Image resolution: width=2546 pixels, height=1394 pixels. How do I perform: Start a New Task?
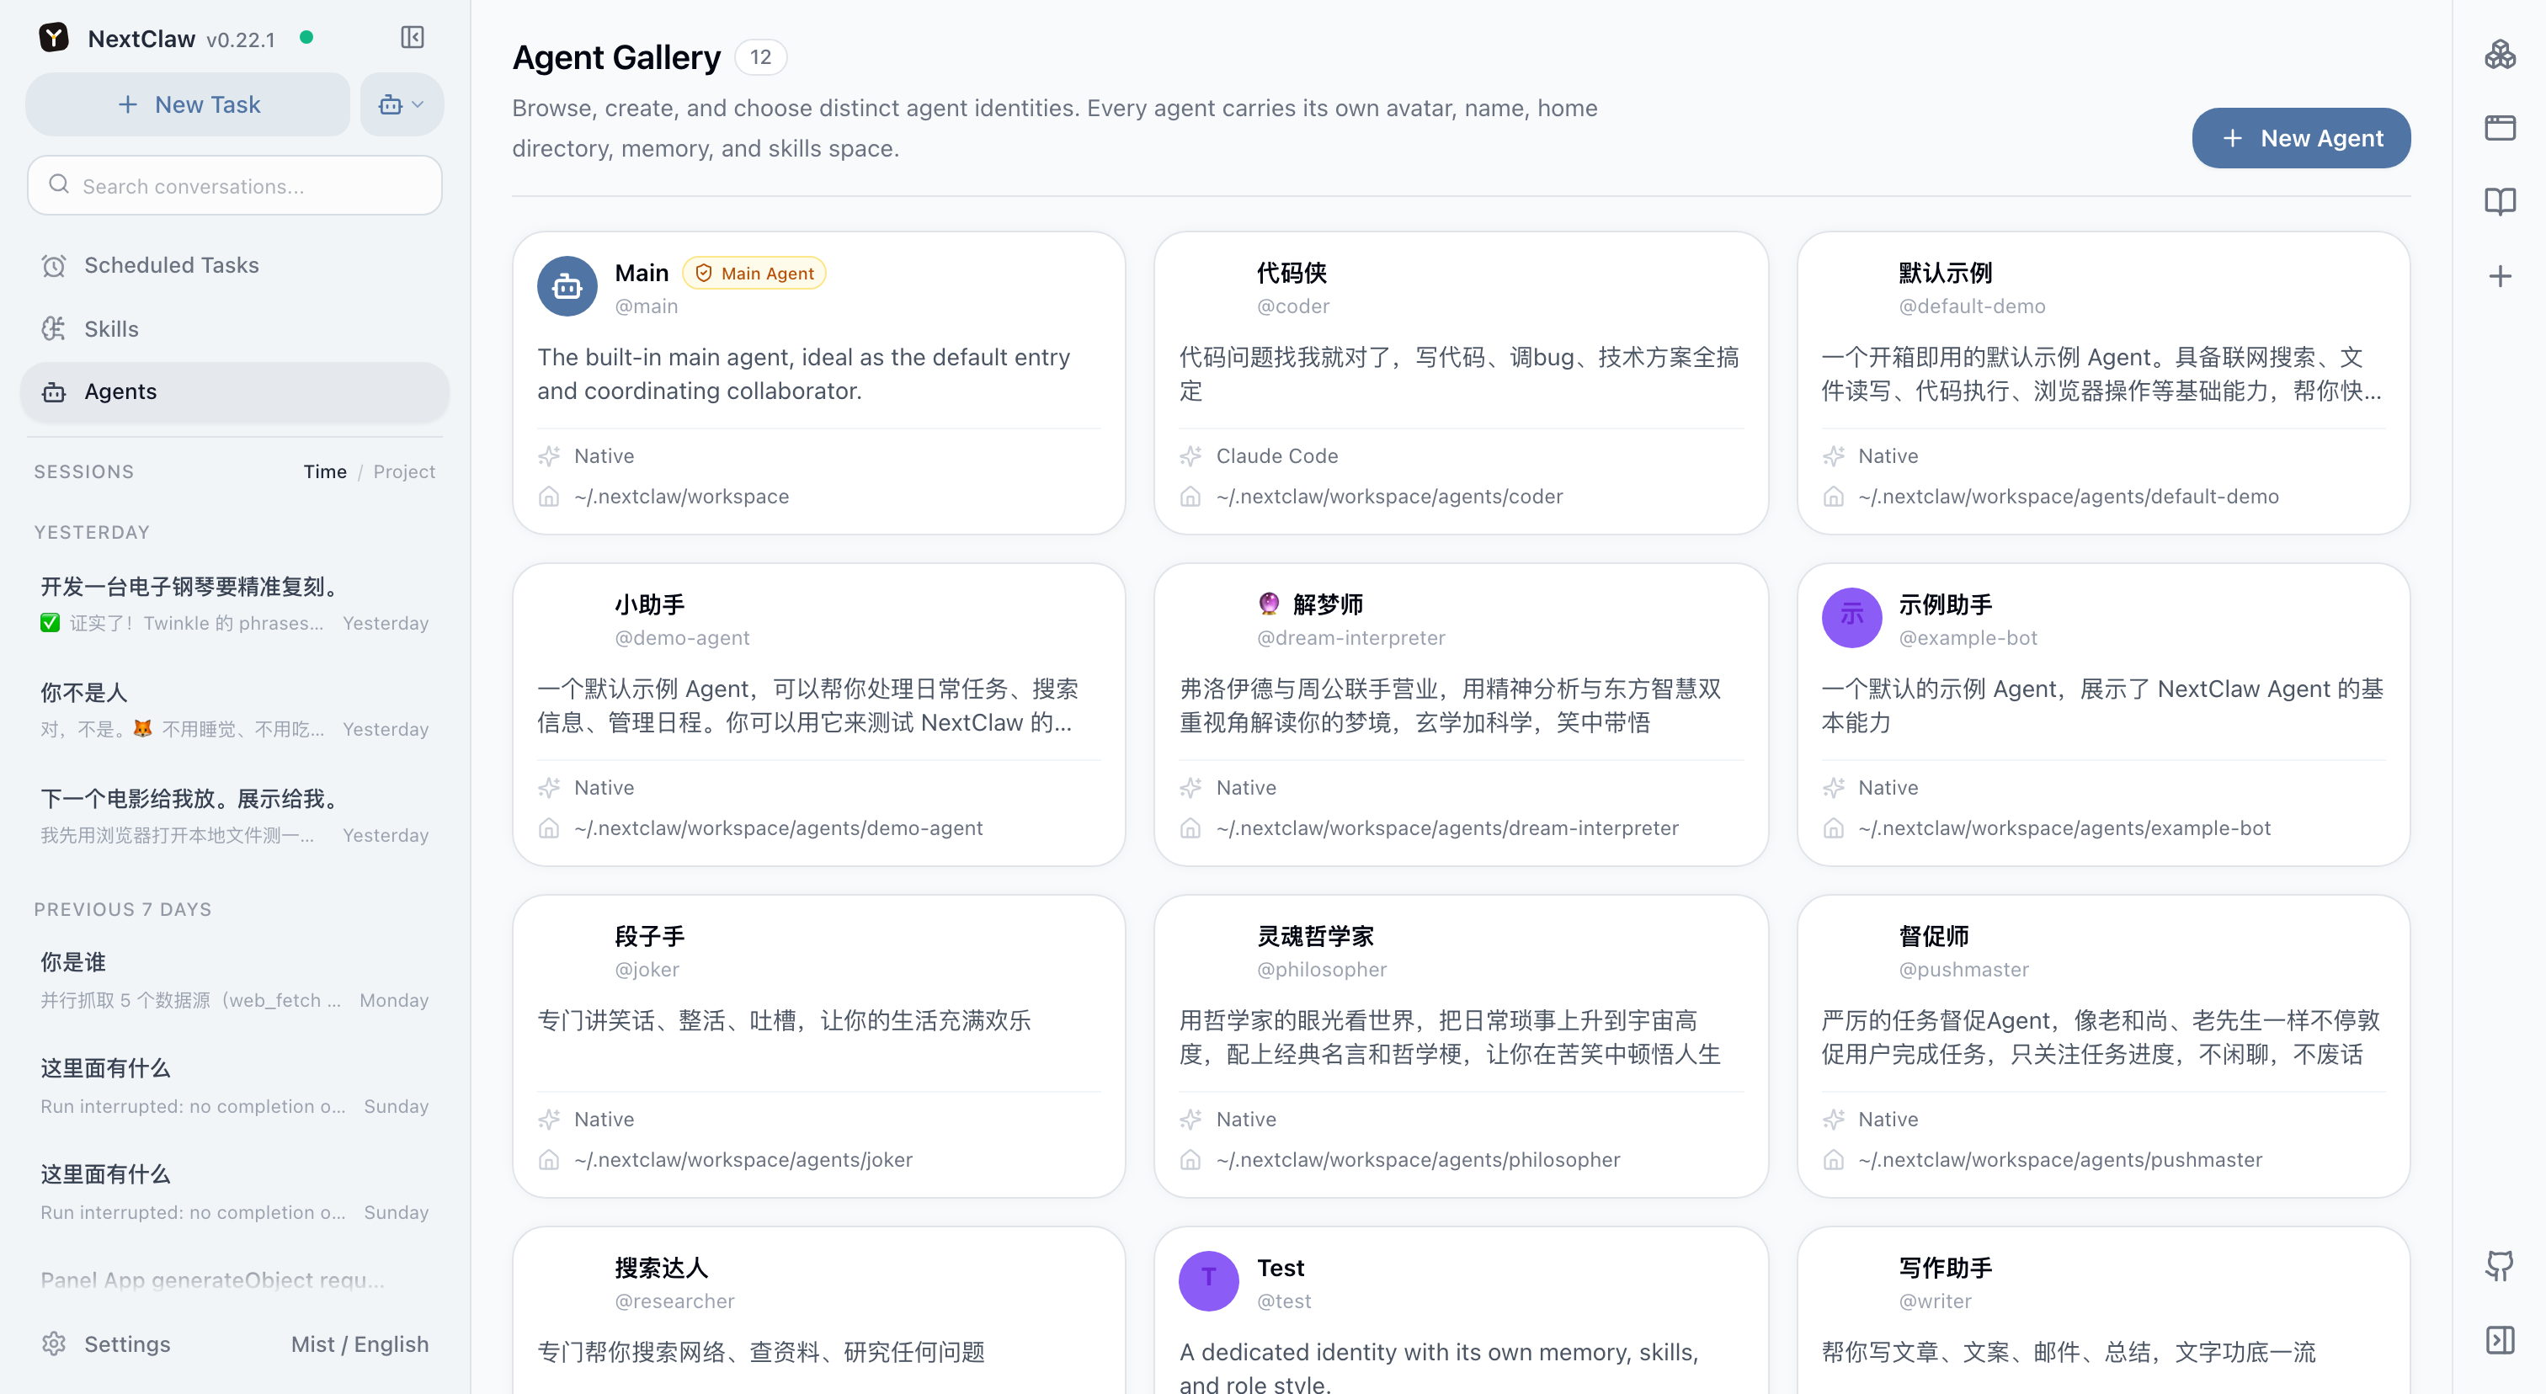click(x=188, y=104)
